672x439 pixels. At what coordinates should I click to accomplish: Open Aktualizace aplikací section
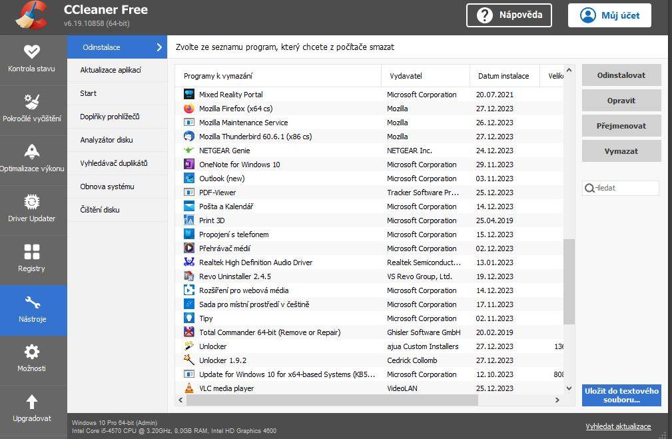117,71
